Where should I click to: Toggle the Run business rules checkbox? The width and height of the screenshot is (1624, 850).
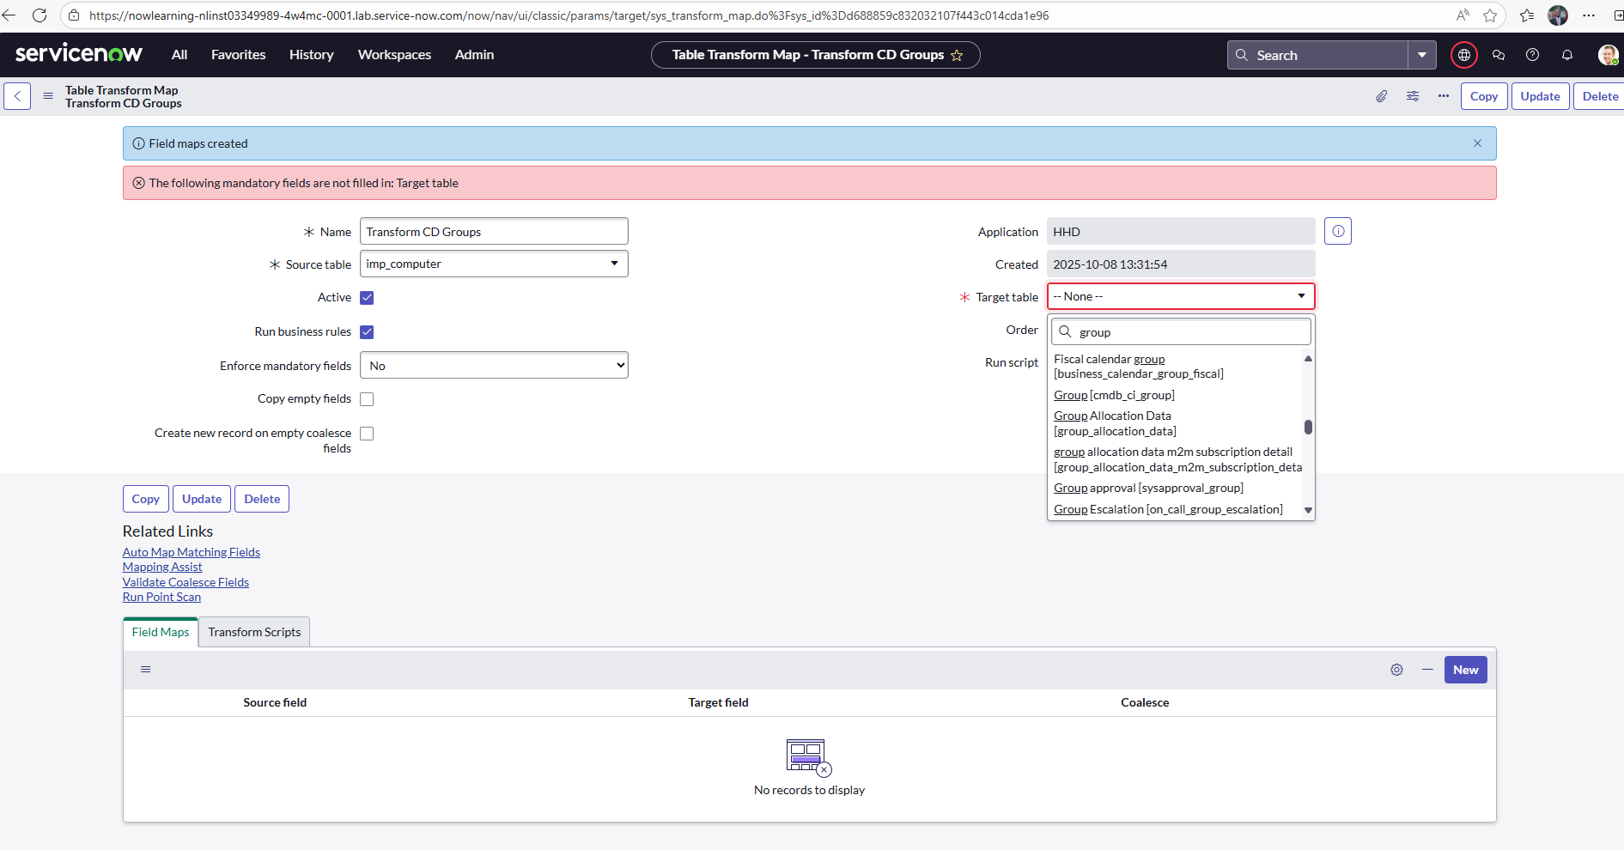[367, 332]
